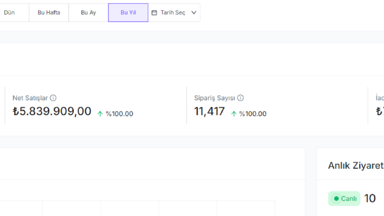Click the Net Satışlar amount ₺5.839.909,00
Viewport: 384px width, 216px height.
coord(52,111)
